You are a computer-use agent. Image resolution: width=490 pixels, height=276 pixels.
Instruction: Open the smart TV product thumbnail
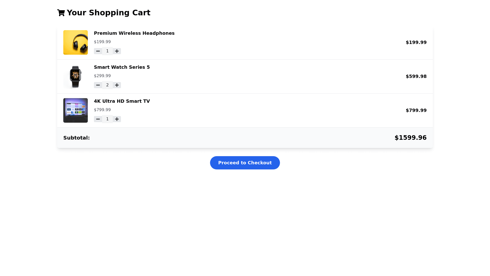tap(76, 110)
